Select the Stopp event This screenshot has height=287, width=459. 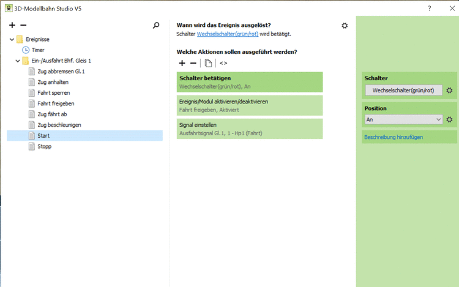(x=44, y=146)
